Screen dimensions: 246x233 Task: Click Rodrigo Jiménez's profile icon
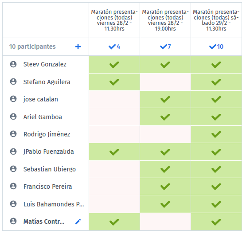pos(13,134)
